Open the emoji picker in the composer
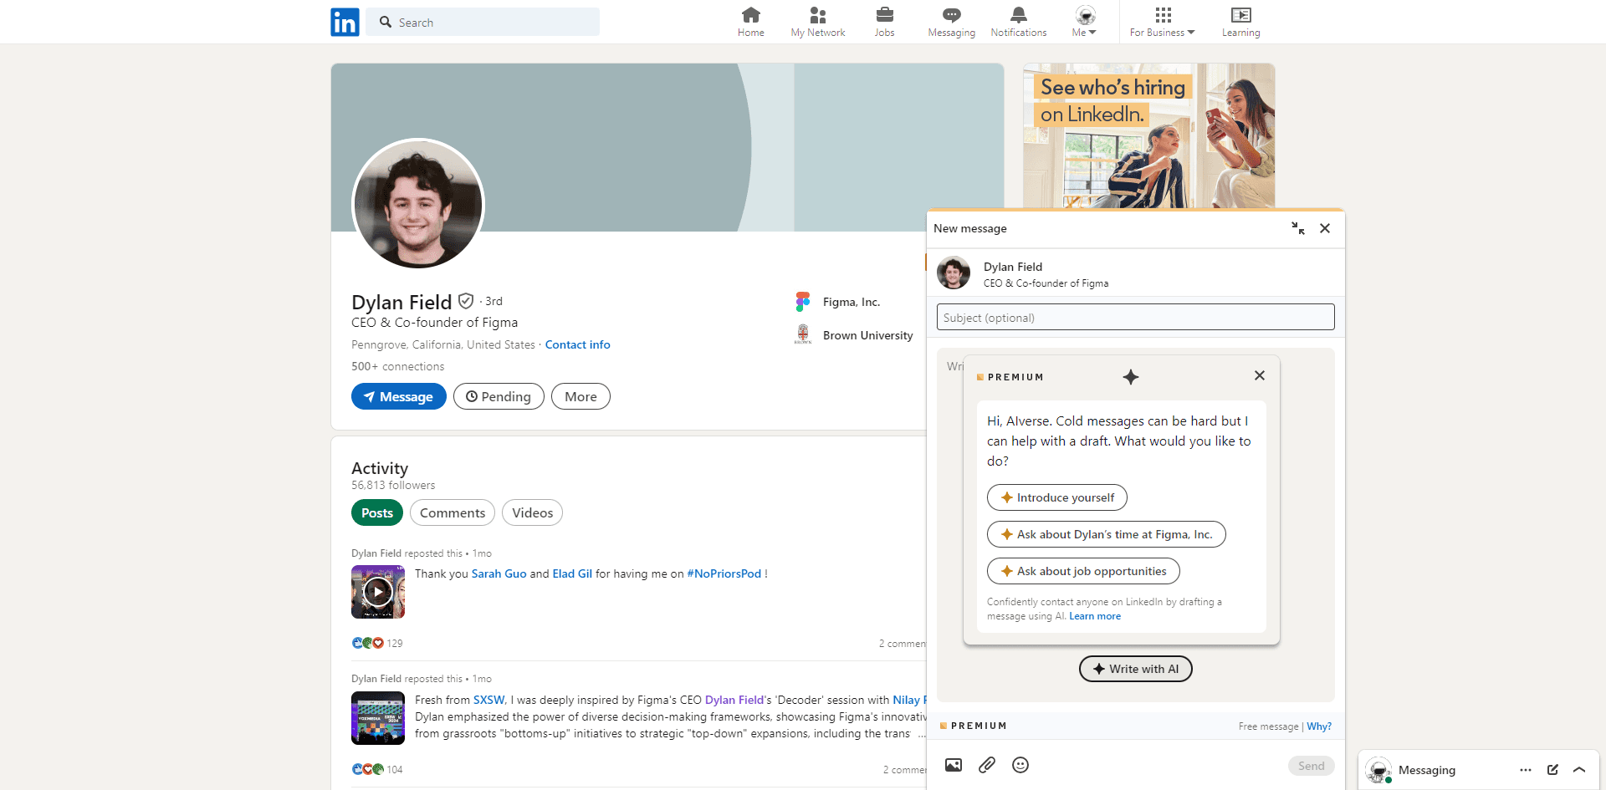1606x790 pixels. pyautogui.click(x=1020, y=765)
